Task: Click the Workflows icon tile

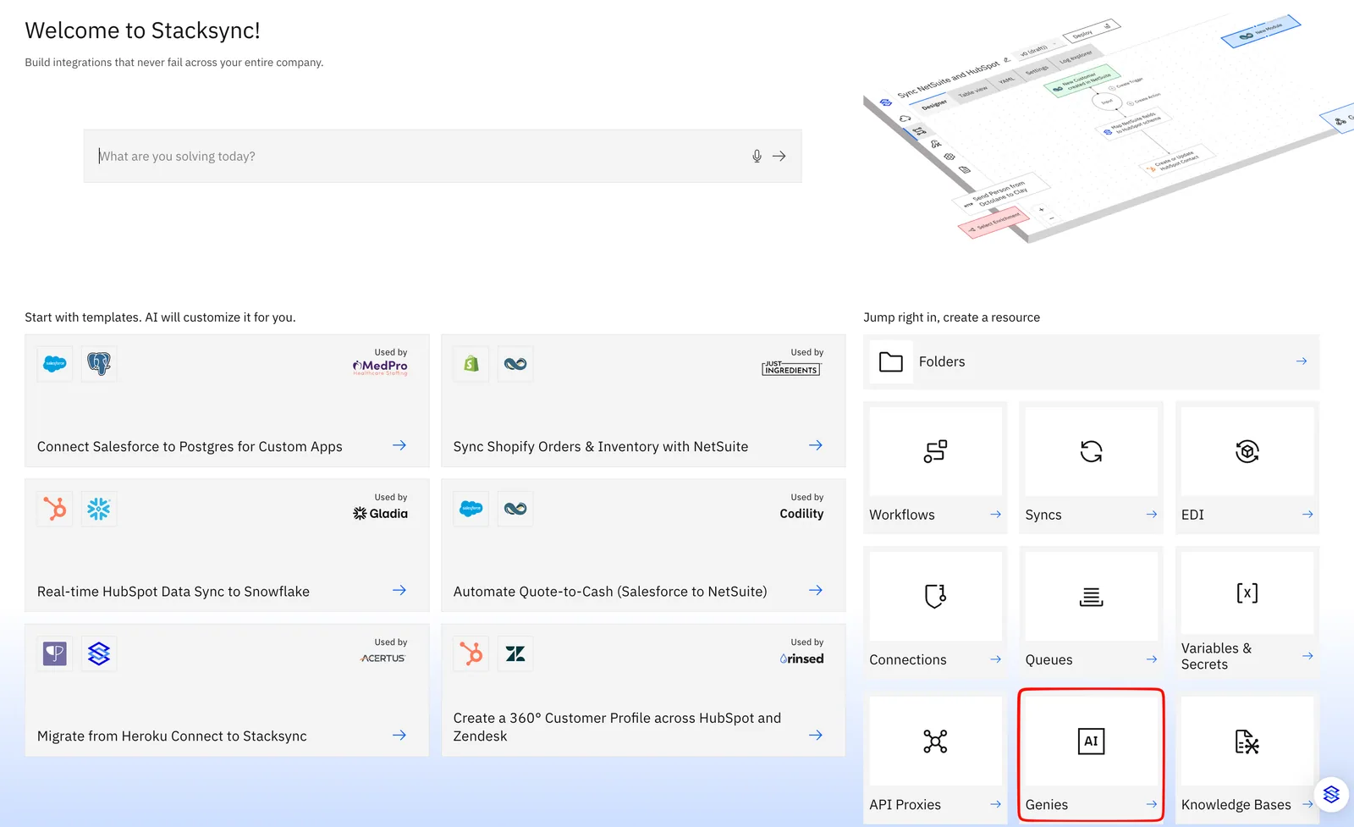Action: click(x=935, y=451)
